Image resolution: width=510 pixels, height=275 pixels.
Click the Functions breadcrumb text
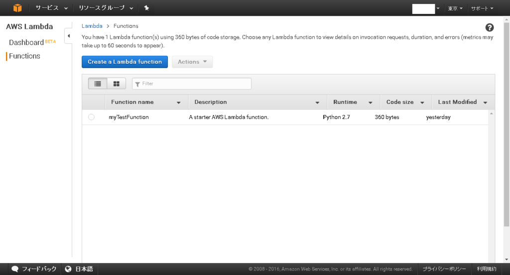pyautogui.click(x=126, y=26)
